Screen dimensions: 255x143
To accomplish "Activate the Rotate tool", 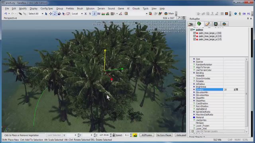I will (55, 14).
